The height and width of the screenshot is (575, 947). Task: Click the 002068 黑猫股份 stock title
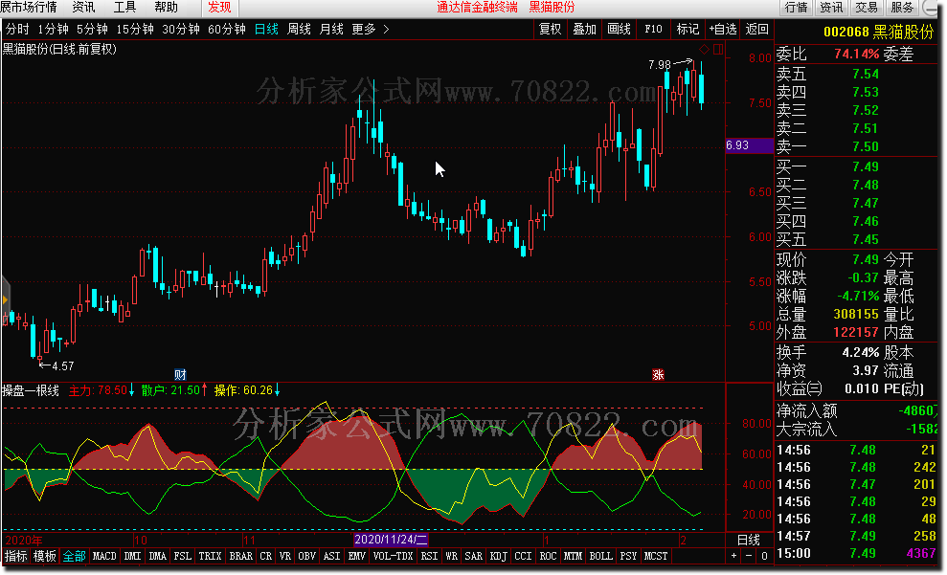(878, 32)
